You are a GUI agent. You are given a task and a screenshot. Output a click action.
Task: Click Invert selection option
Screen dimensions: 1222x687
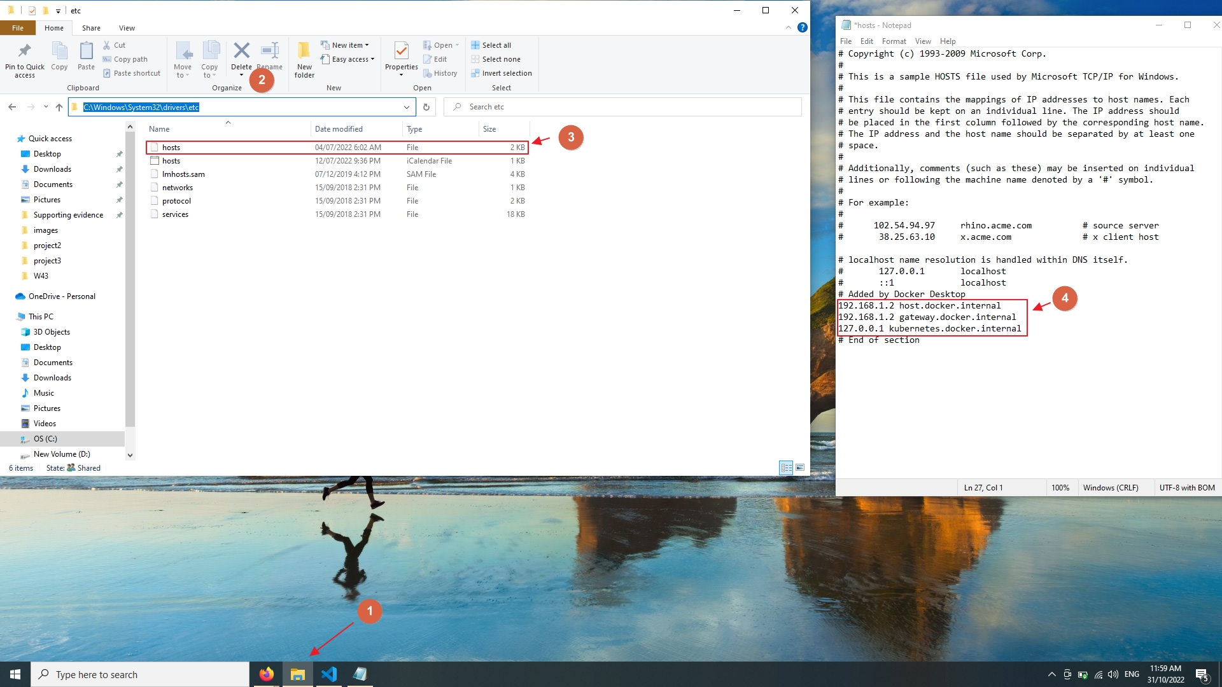[502, 73]
